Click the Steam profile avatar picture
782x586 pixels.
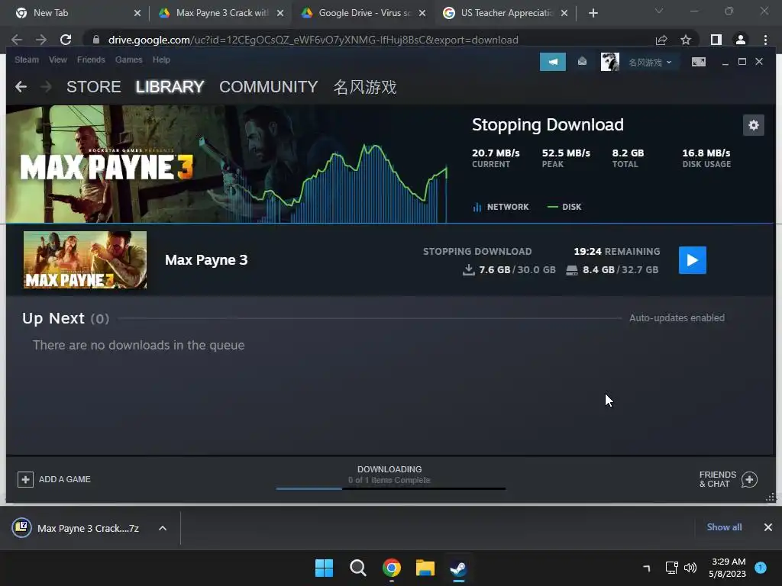click(x=609, y=62)
